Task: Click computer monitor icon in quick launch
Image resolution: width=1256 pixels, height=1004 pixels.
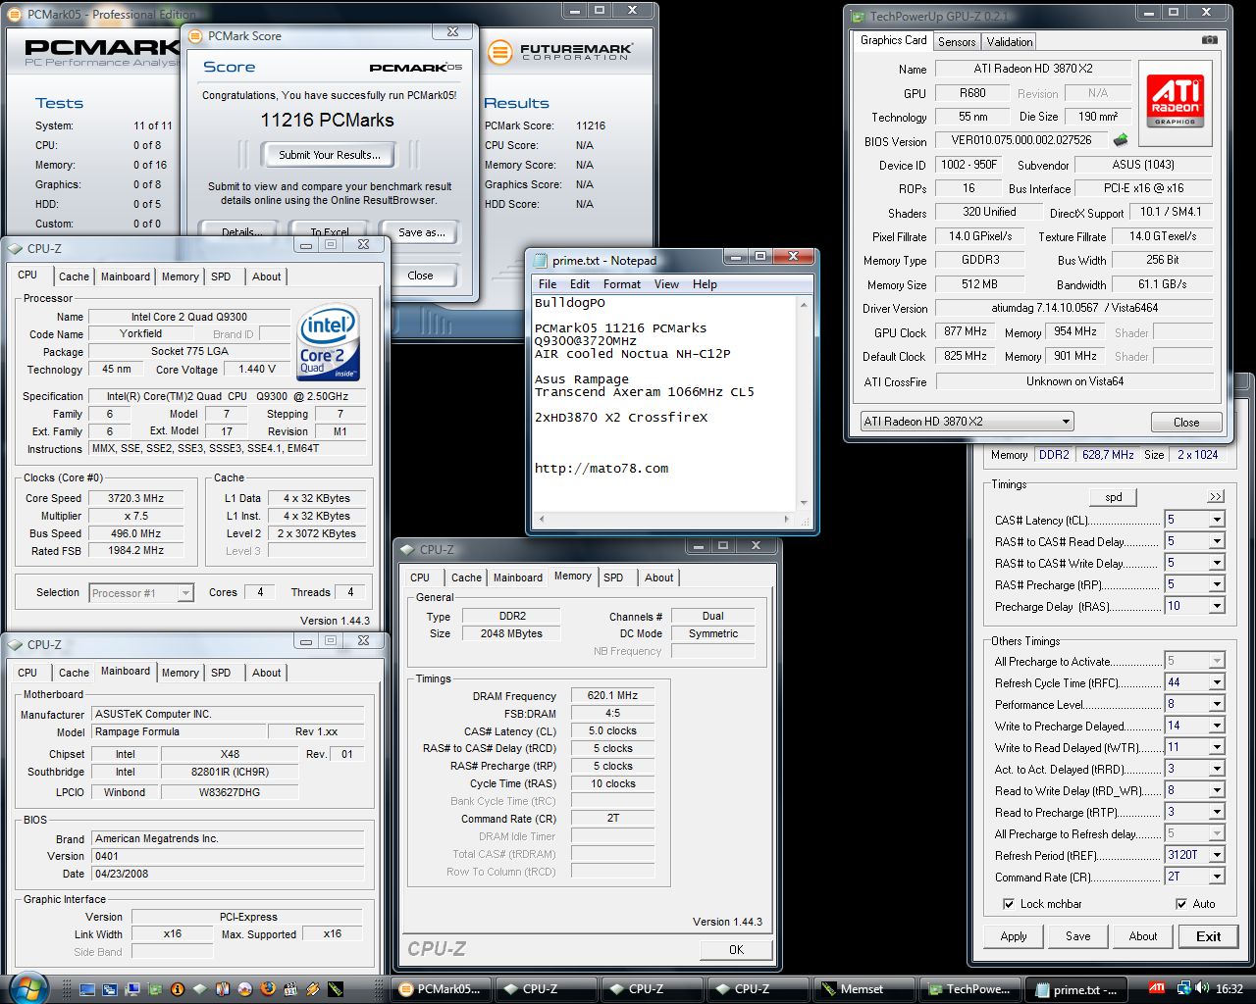Action: 132,989
